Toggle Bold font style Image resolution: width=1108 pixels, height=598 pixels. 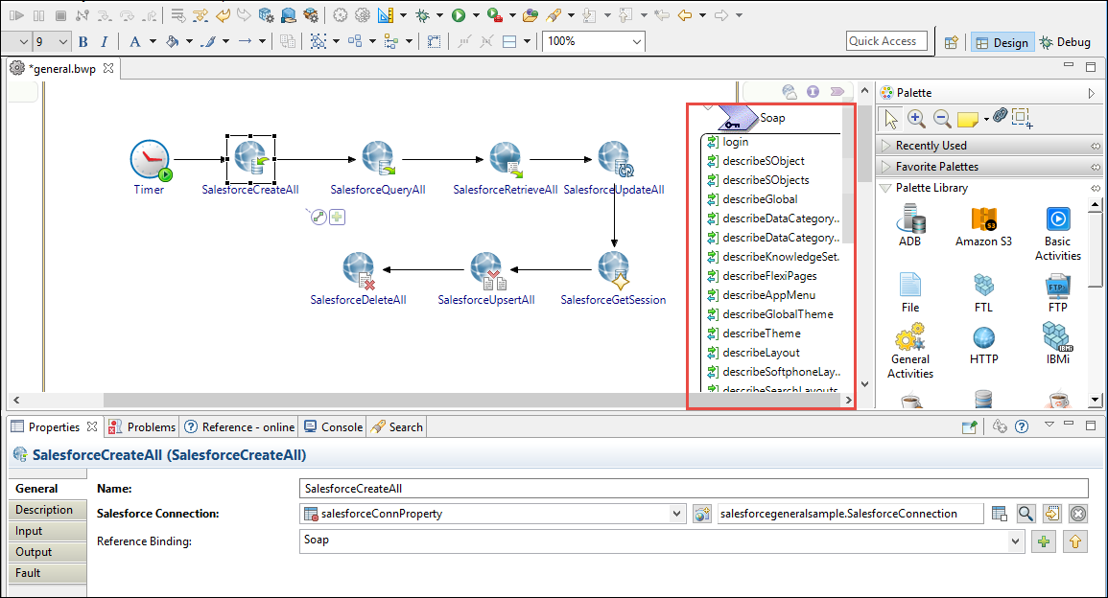tap(83, 41)
